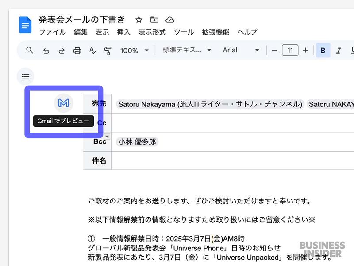Open the search menus magnifier icon
This screenshot has width=354, height=266.
30,50
